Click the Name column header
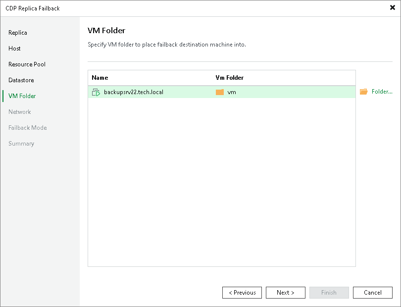Image resolution: width=401 pixels, height=307 pixels. tap(100, 78)
